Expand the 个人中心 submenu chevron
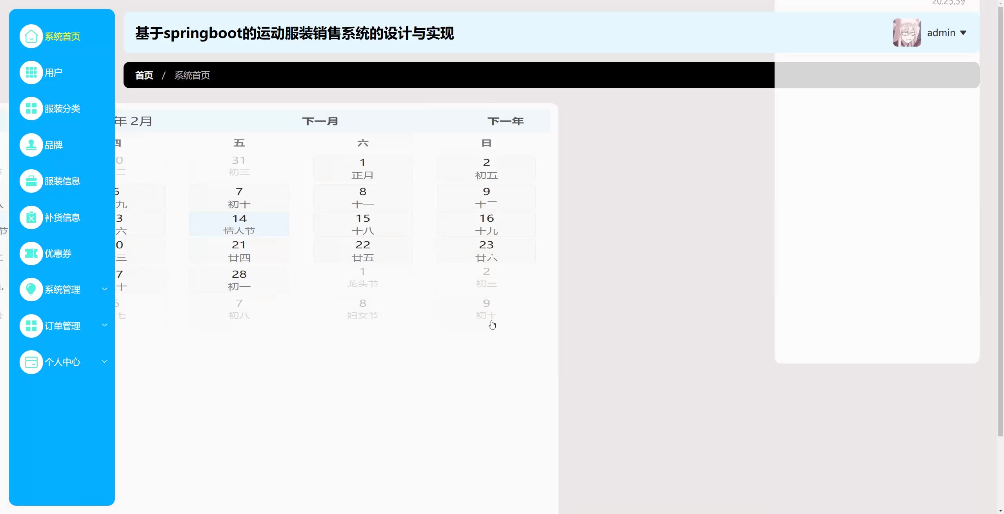 (104, 361)
